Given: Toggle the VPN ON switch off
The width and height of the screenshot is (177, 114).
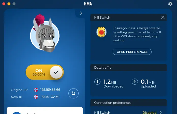Looking at the screenshot, I should point(45,72).
